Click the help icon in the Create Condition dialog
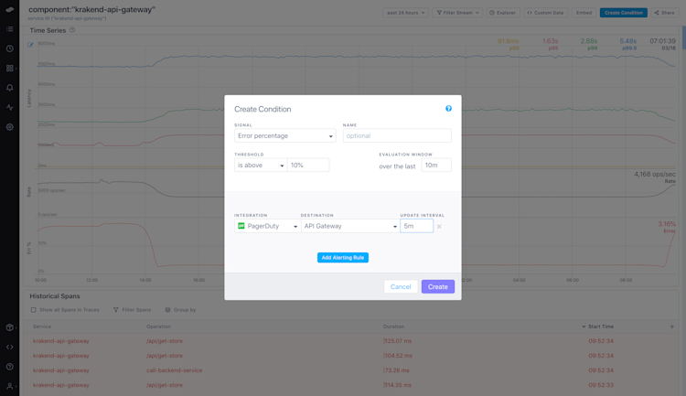Viewport: 686px width, 396px height. 448,109
